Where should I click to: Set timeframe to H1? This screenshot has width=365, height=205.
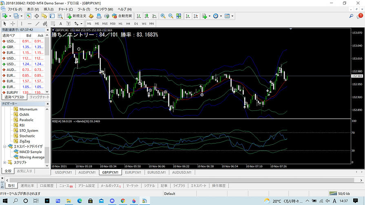click(120, 24)
